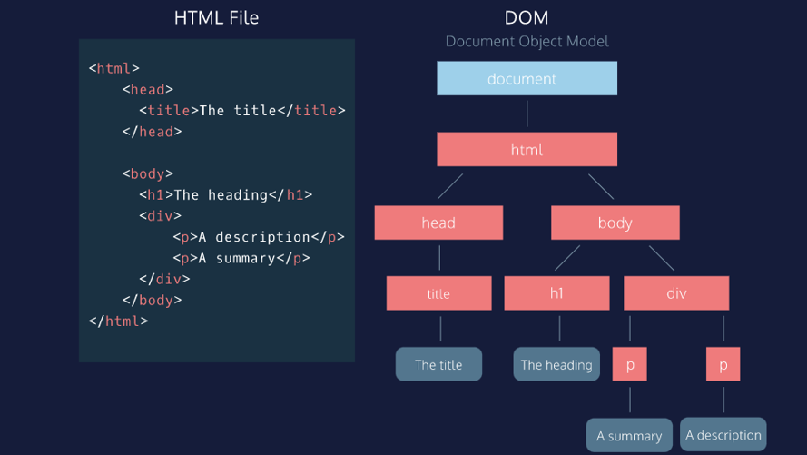Click 'The heading' text node

pos(556,364)
